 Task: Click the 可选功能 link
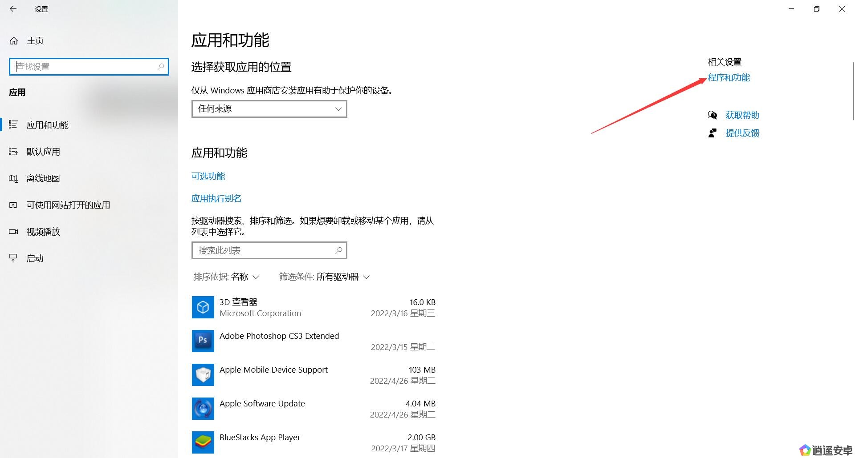pyautogui.click(x=208, y=176)
